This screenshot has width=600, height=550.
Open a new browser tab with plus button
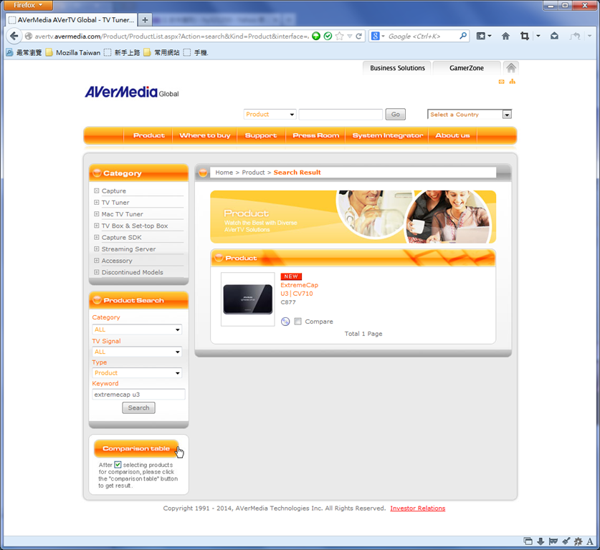click(x=145, y=20)
